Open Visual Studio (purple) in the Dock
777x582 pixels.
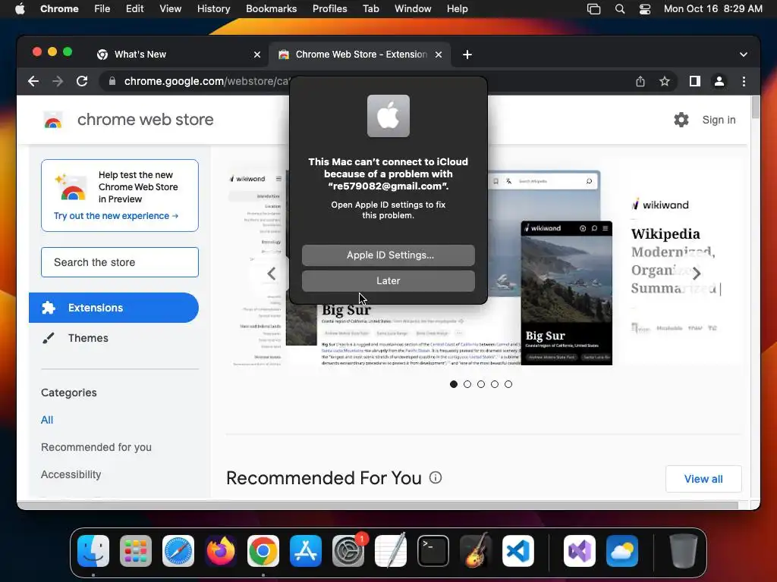580,551
